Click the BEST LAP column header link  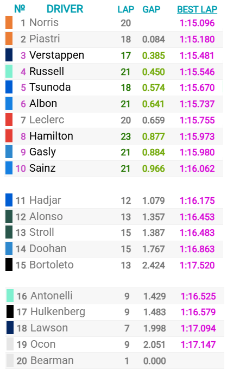pyautogui.click(x=197, y=9)
